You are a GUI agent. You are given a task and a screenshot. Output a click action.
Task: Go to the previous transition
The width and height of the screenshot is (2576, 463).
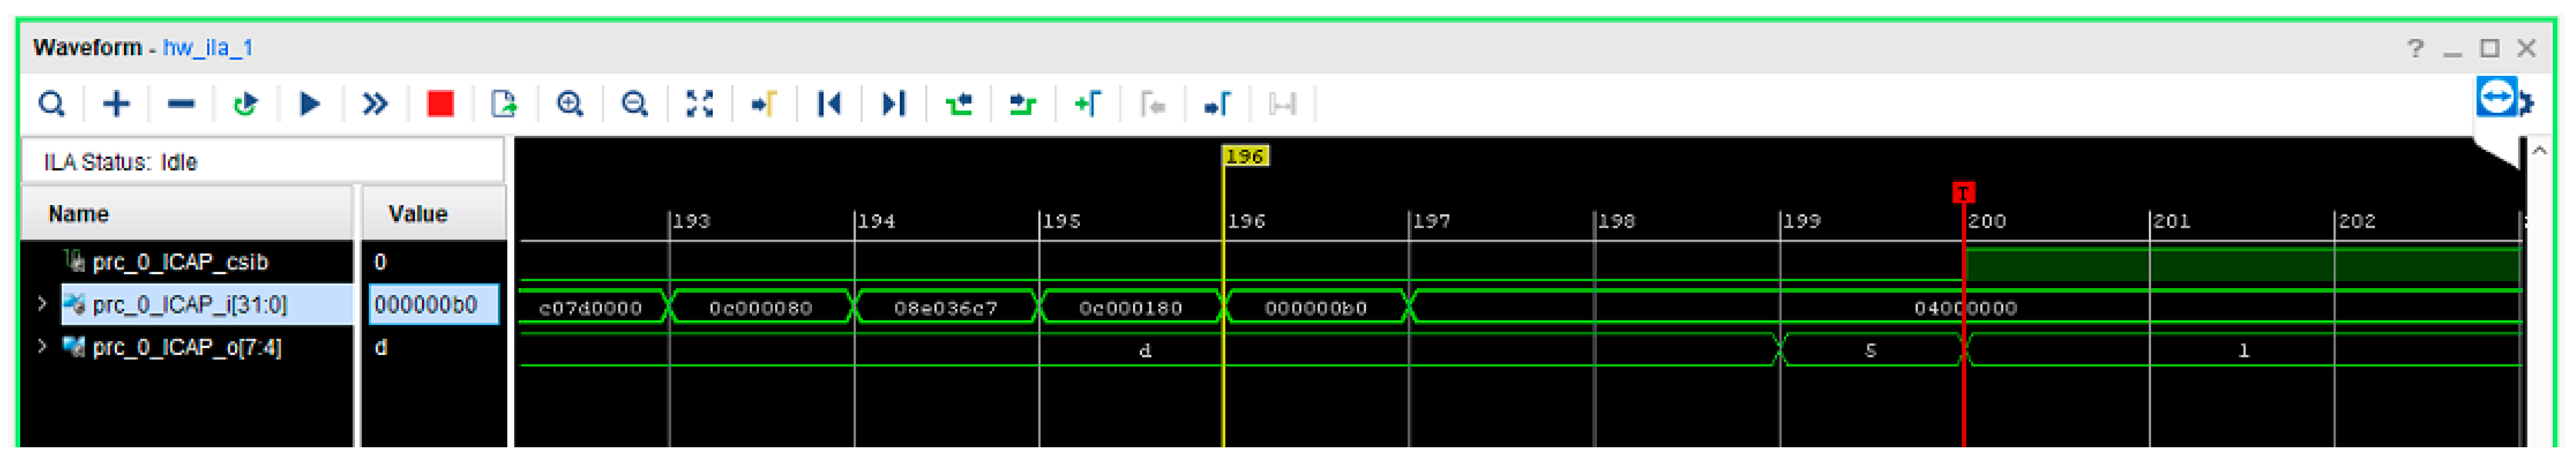point(958,104)
